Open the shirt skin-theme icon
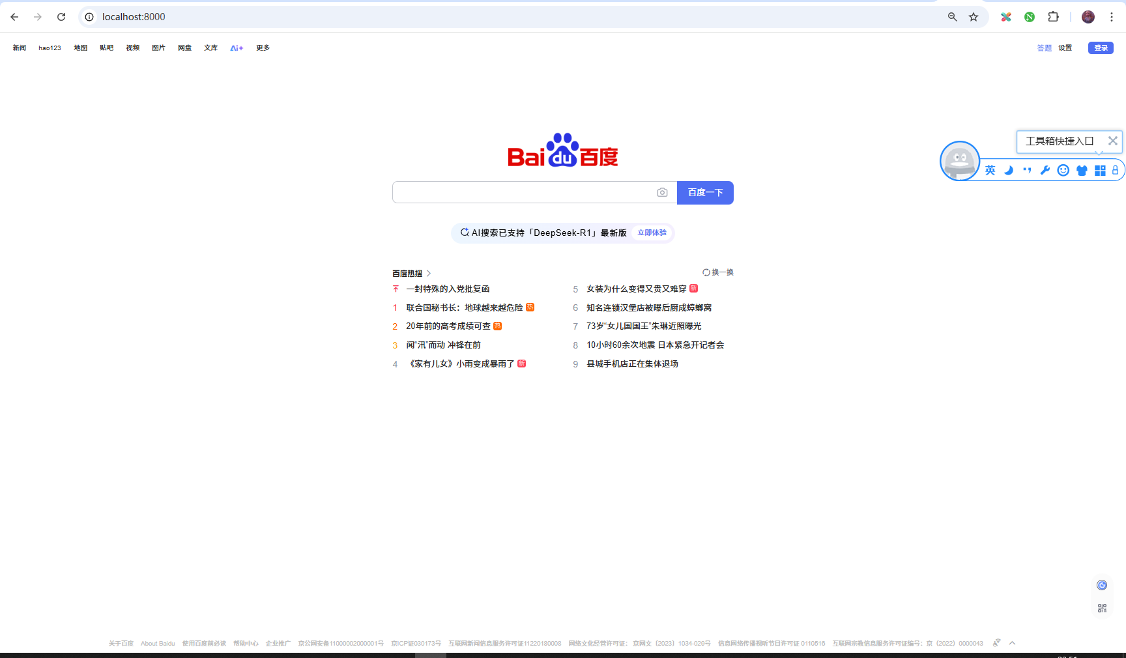This screenshot has width=1126, height=658. (x=1082, y=171)
